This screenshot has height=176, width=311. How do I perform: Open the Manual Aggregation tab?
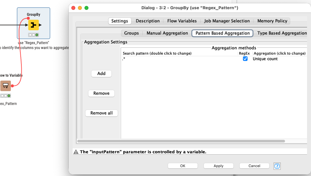167,33
